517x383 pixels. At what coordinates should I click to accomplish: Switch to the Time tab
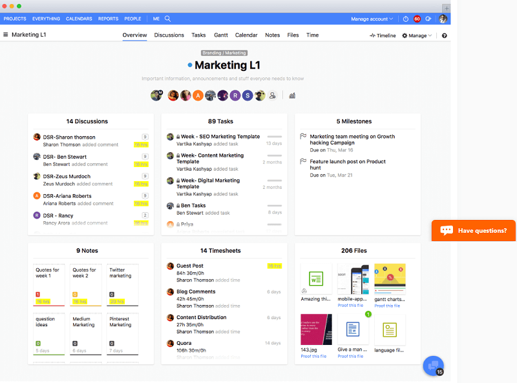coord(312,35)
